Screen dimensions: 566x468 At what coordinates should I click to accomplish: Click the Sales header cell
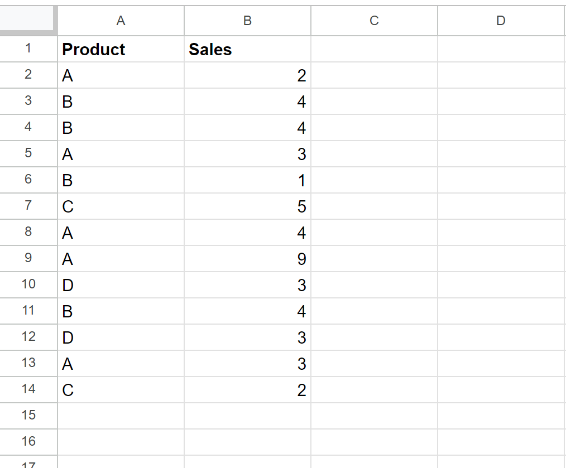tap(248, 49)
